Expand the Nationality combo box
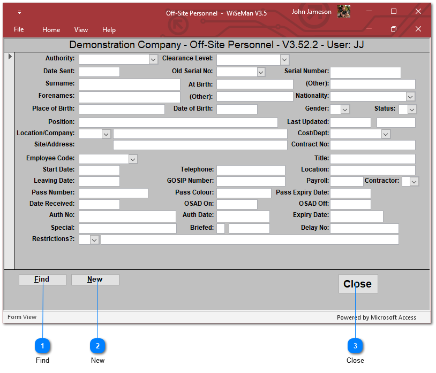This screenshot has height=373, width=436. [410, 97]
